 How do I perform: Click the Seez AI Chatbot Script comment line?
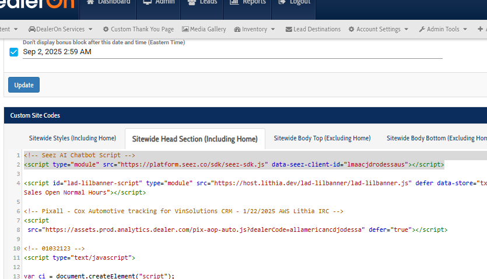[79, 155]
